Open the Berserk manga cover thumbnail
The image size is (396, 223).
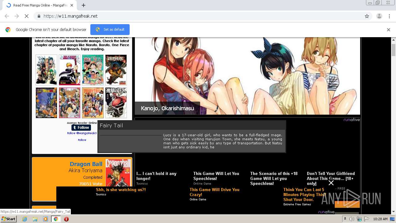click(x=116, y=70)
